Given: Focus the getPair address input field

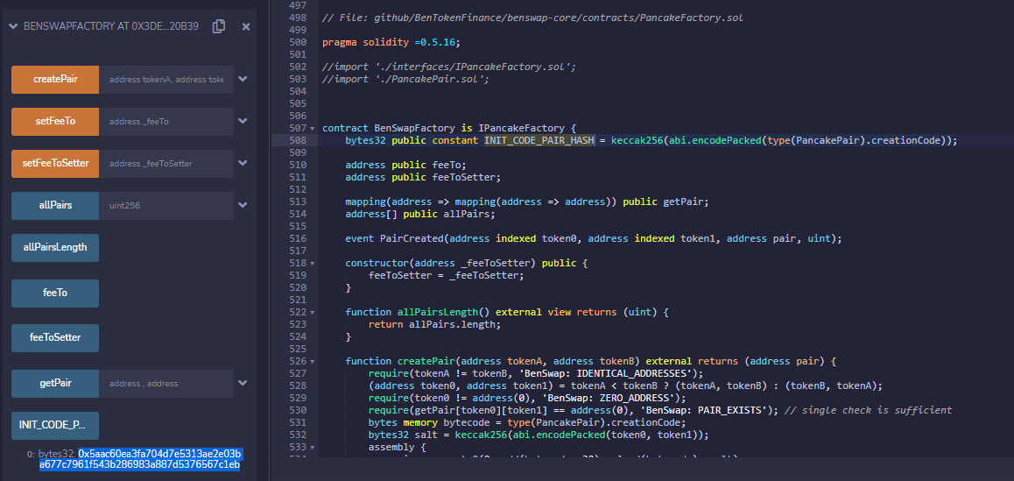Looking at the screenshot, I should [x=166, y=383].
